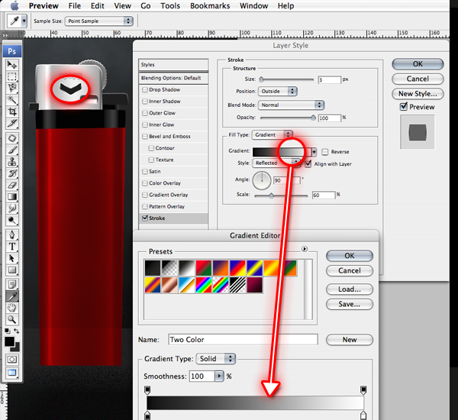Click the New Style... button
The height and width of the screenshot is (420, 458).
[x=417, y=93]
